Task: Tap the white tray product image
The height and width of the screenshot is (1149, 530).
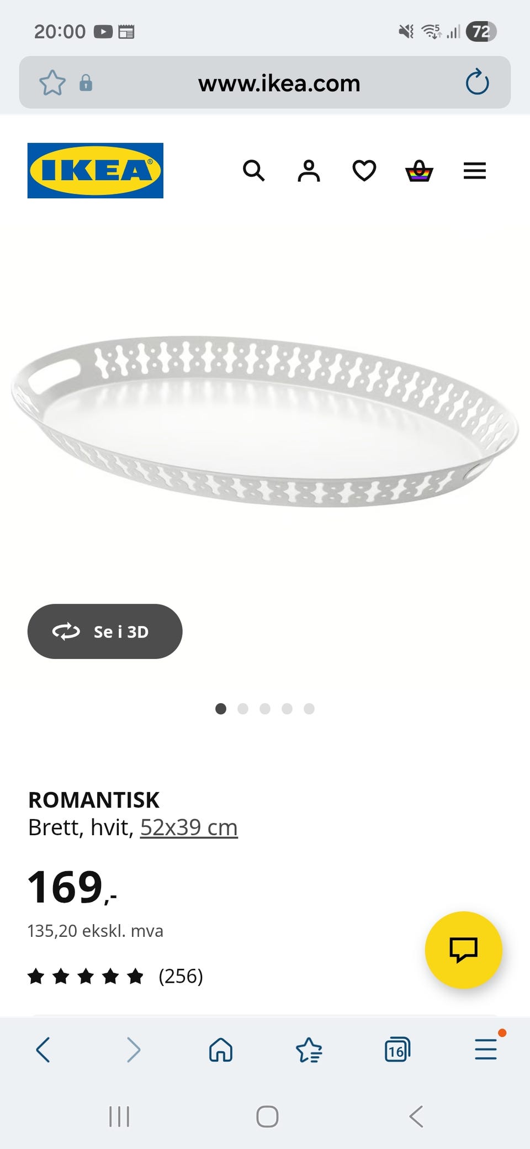Action: (265, 421)
